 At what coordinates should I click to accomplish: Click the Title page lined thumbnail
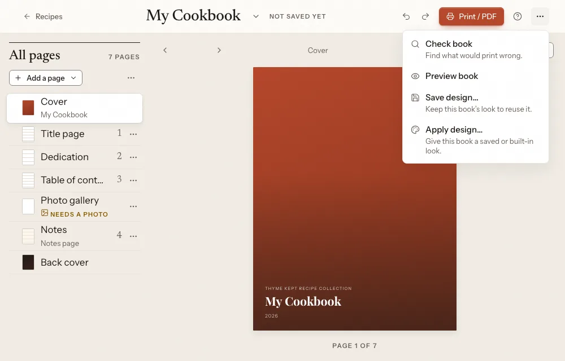point(28,134)
